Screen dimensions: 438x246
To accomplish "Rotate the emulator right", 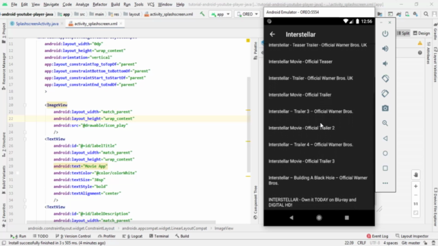I will 385,94.
